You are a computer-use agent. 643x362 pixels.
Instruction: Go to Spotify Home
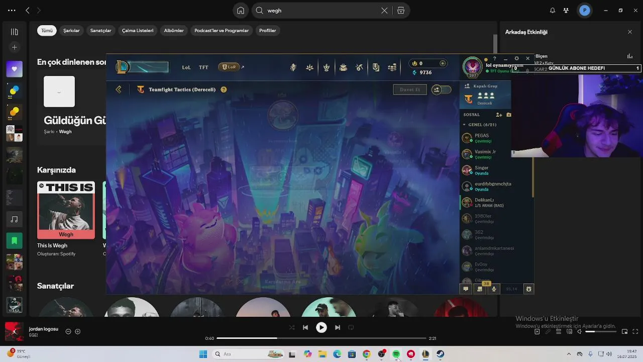241,10
